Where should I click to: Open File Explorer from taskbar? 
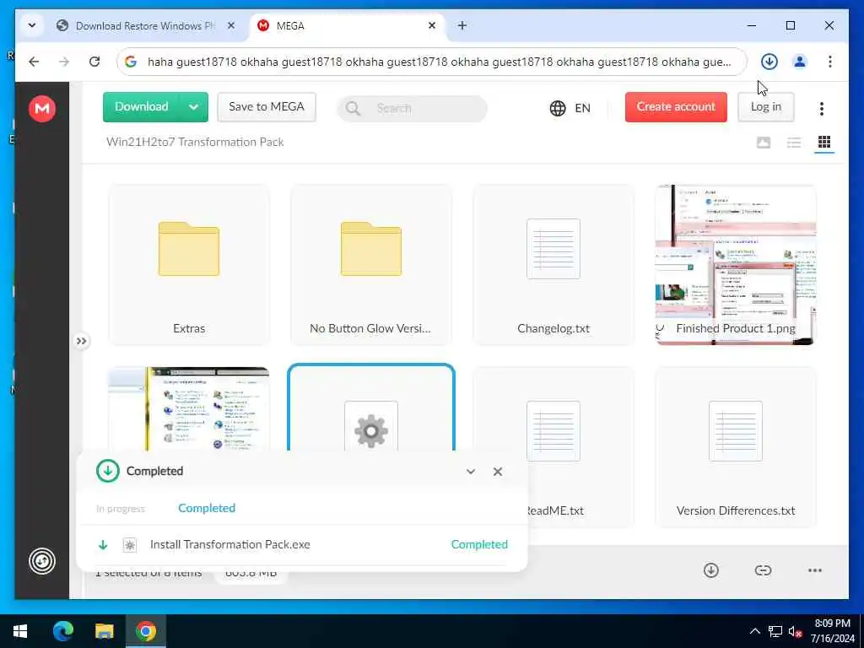104,631
